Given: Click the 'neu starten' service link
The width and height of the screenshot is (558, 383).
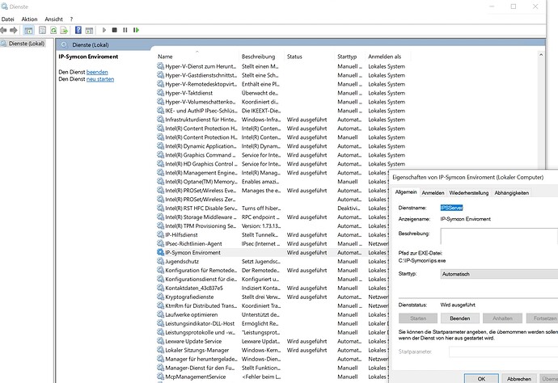Looking at the screenshot, I should click(100, 79).
